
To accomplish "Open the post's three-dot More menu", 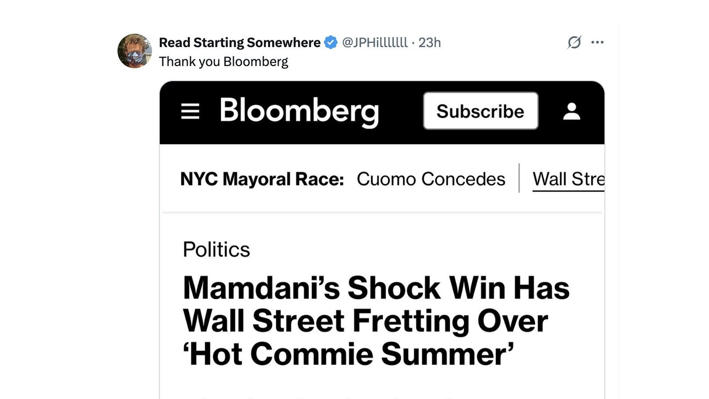I will pos(597,43).
